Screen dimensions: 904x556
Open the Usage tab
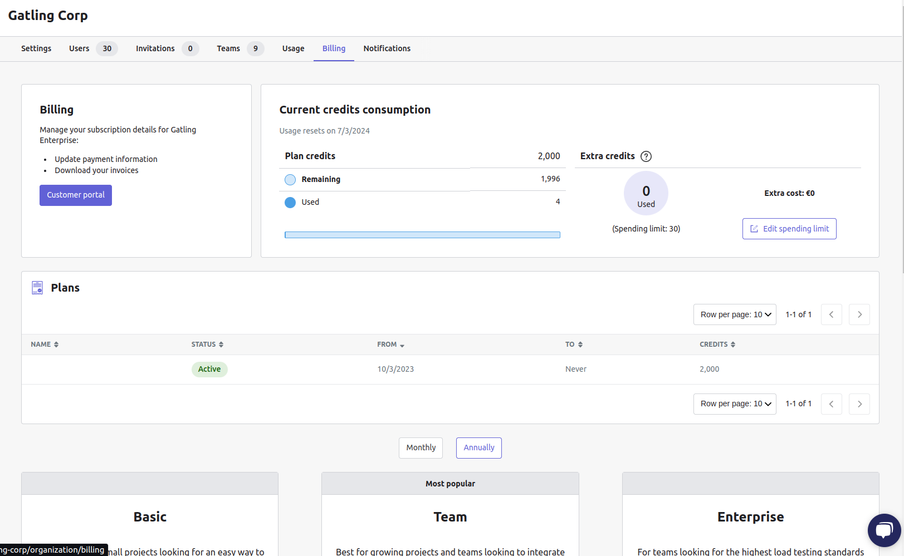(x=293, y=48)
